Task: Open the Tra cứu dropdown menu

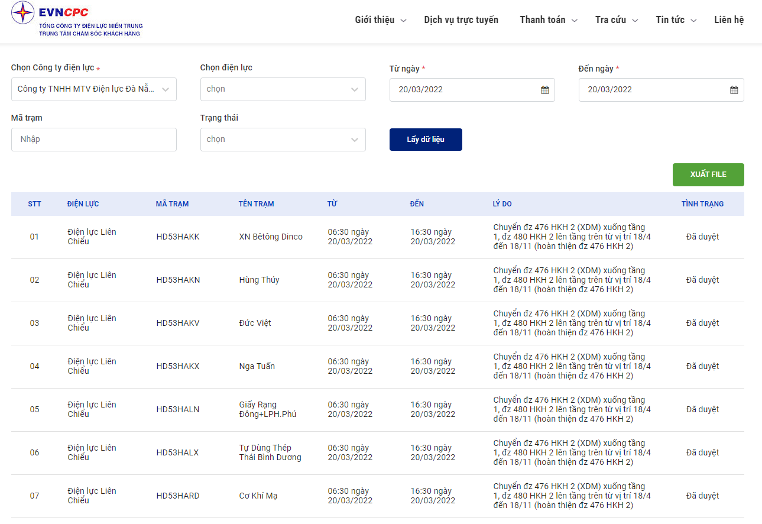Action: click(x=617, y=20)
